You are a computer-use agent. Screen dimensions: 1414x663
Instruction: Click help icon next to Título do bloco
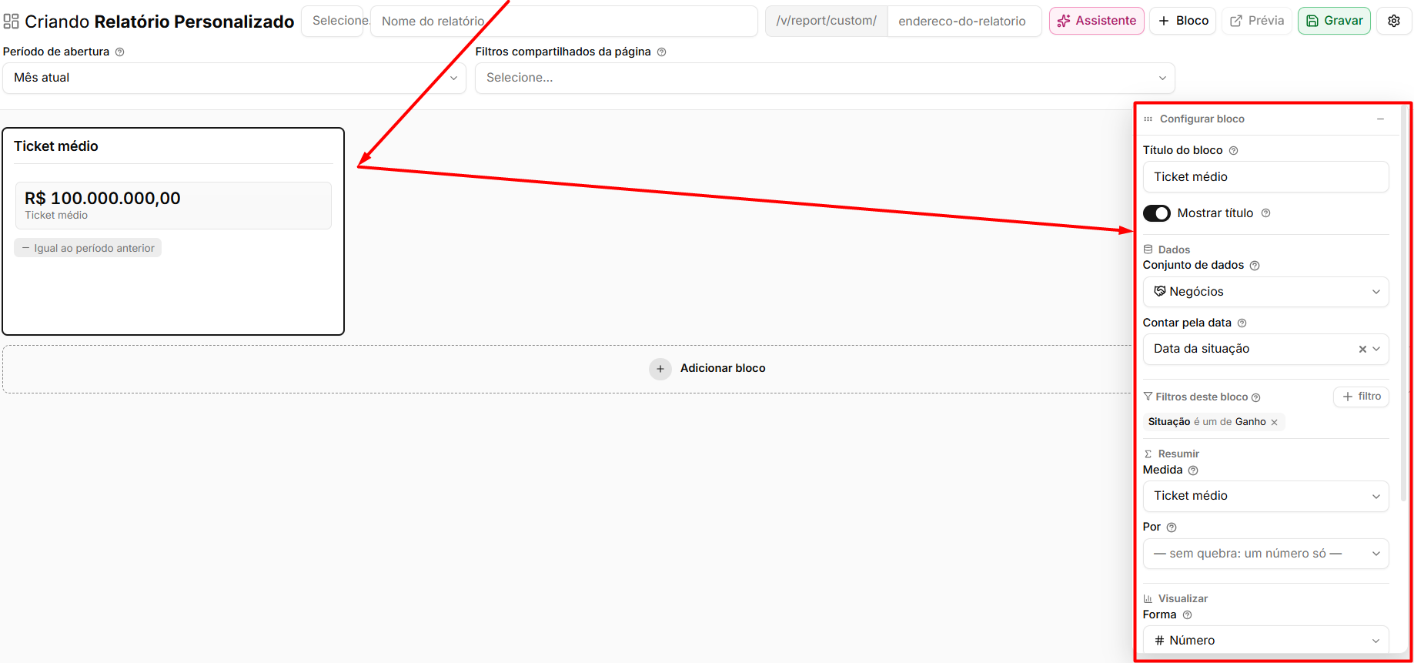point(1233,151)
